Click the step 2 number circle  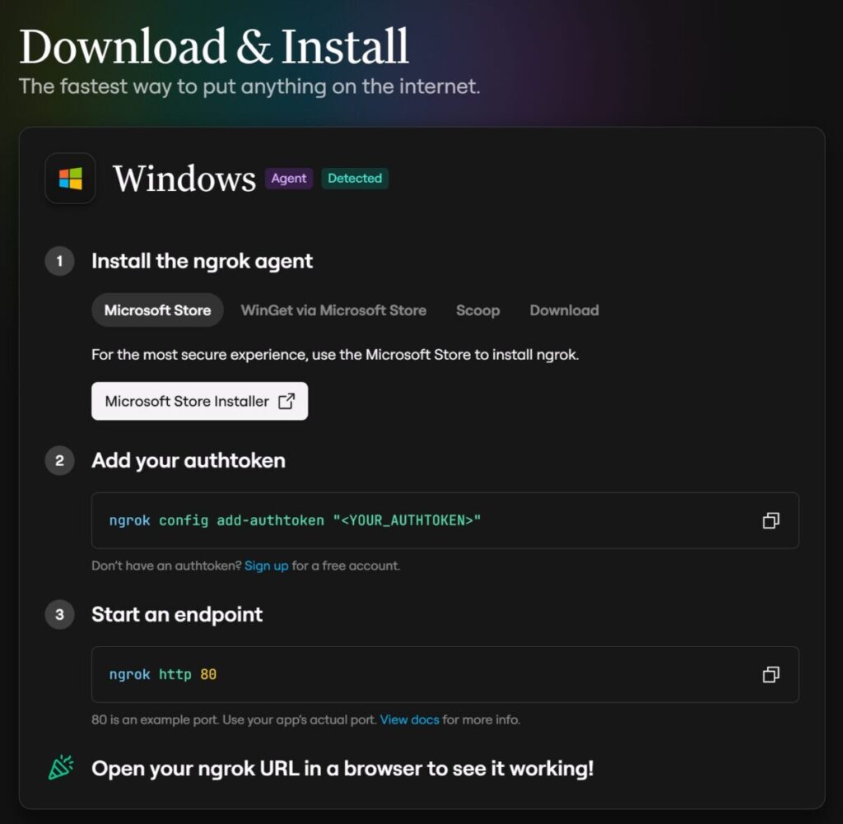point(59,460)
